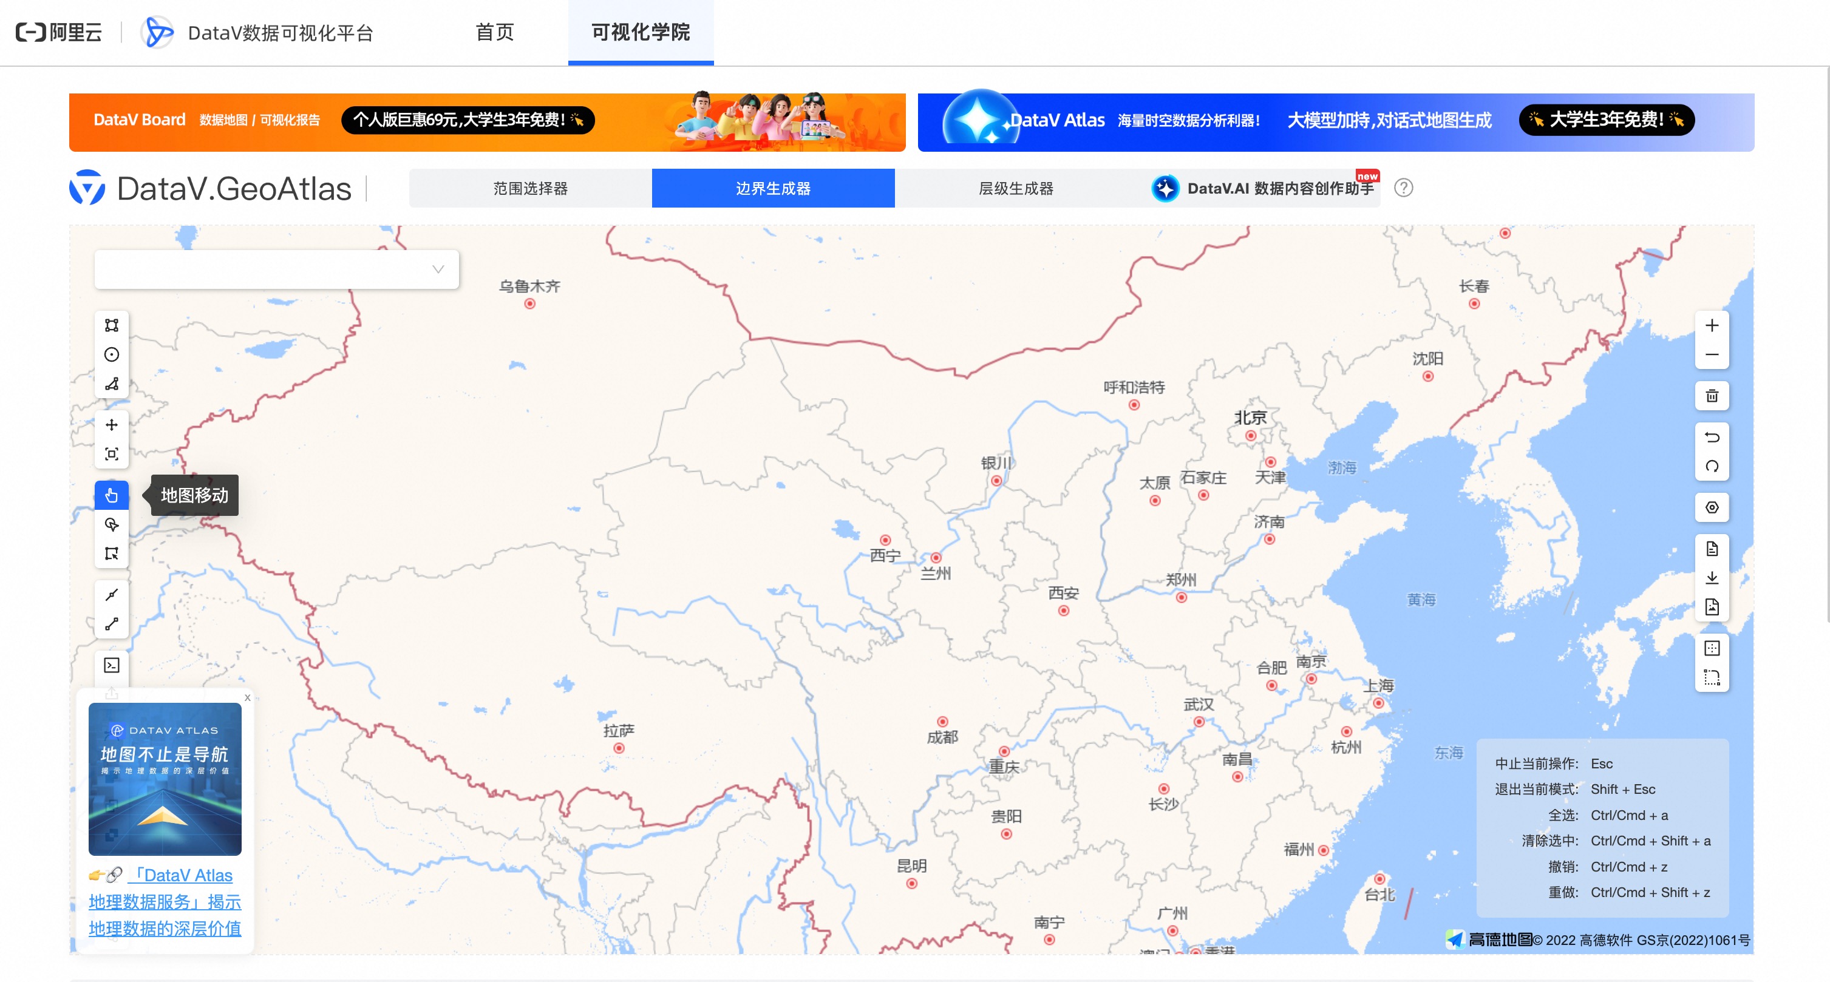Click the 西安 city label
Screen dimensions: 1830x982
(x=1064, y=593)
